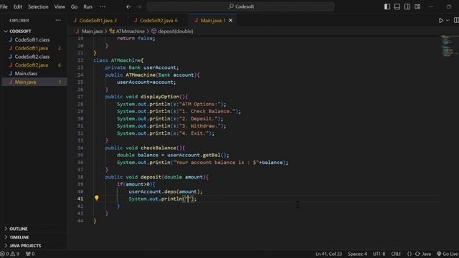The width and height of the screenshot is (459, 258).
Task: Open Explorer more actions ellipsis
Action: pyautogui.click(x=58, y=20)
